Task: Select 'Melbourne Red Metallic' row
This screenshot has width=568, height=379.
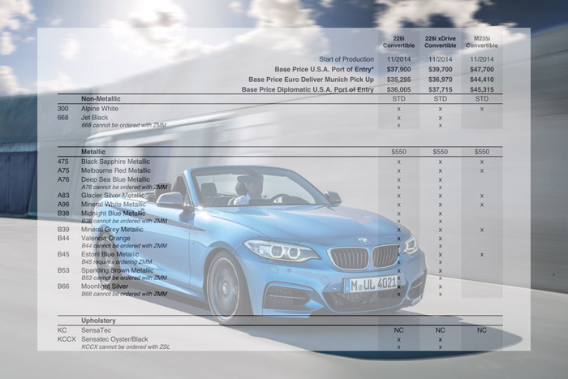Action: point(280,170)
